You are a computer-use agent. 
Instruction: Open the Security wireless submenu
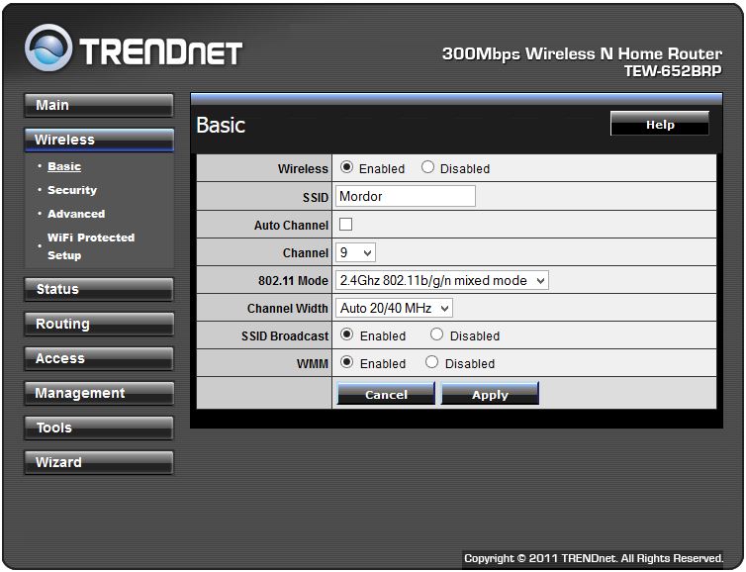point(72,190)
